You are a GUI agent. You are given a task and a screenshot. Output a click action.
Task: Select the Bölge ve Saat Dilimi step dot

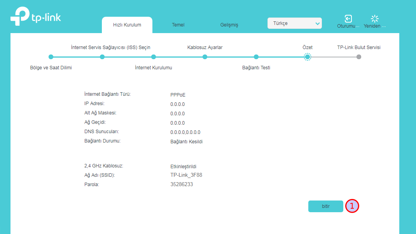(x=51, y=57)
